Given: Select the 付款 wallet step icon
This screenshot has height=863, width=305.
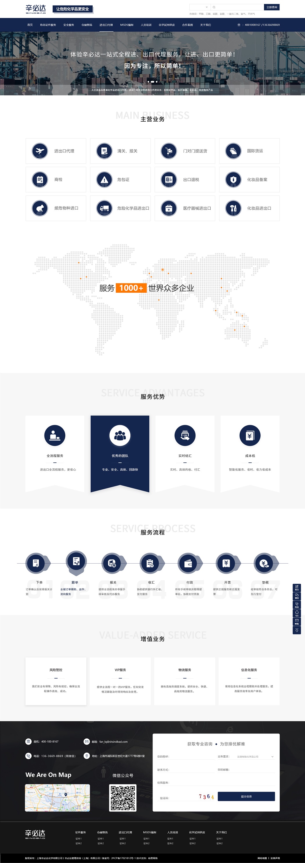Looking at the screenshot, I should coord(188,563).
